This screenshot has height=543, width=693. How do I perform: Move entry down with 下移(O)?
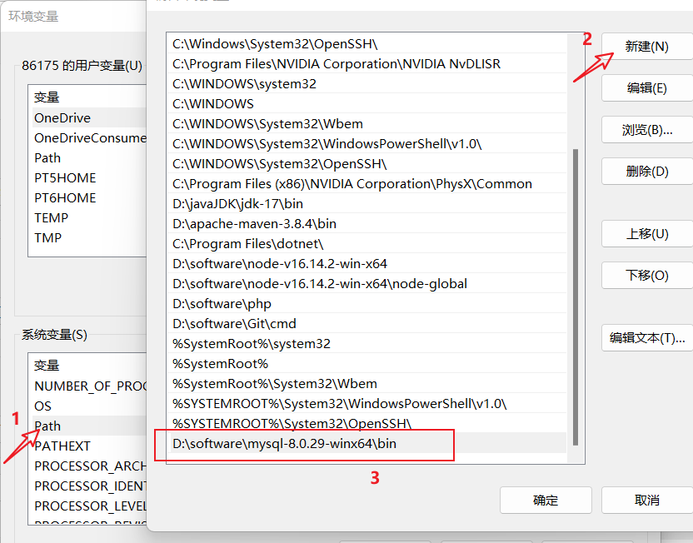click(646, 276)
